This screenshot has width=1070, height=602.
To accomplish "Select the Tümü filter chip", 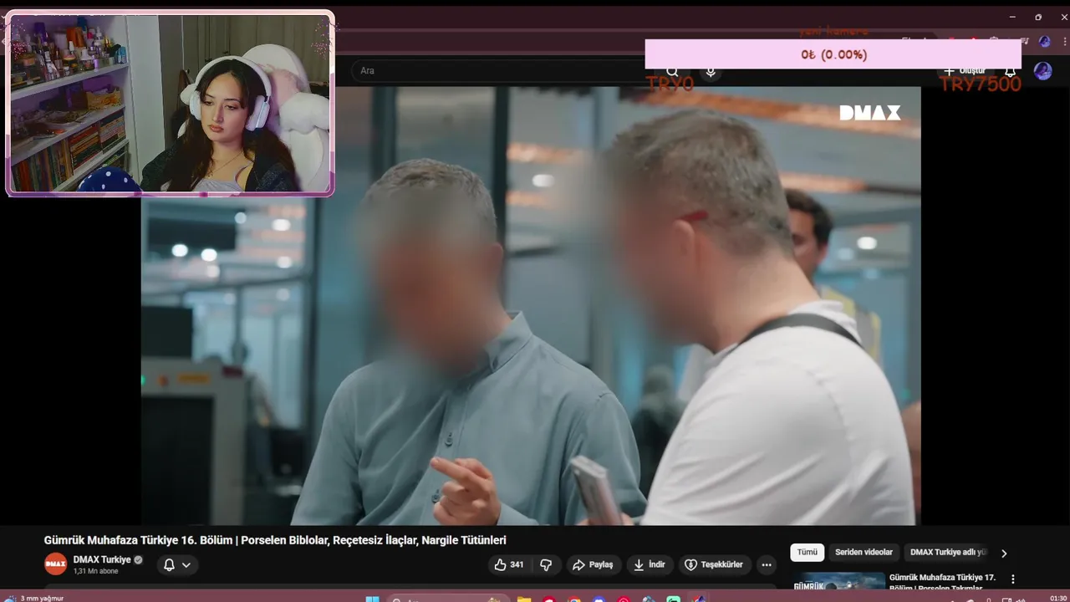I will [x=807, y=553].
